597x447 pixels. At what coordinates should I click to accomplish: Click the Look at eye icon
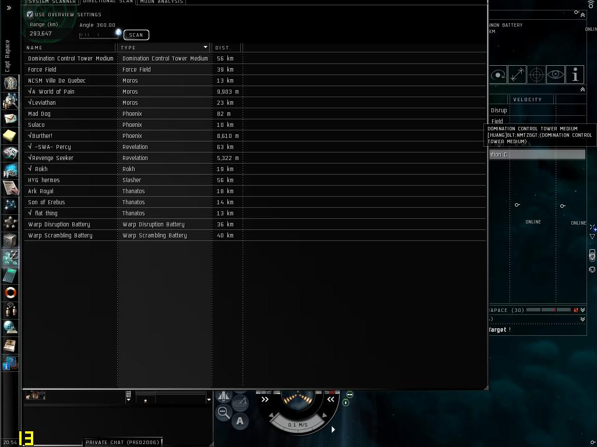(x=556, y=75)
